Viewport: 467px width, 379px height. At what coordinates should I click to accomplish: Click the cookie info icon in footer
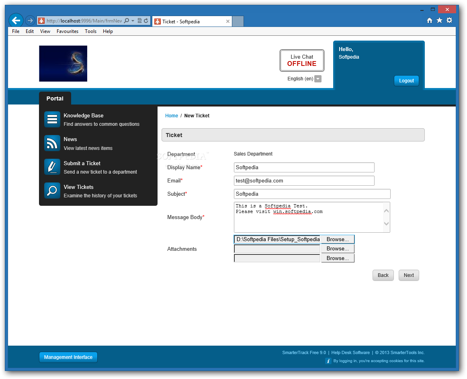pos(328,361)
